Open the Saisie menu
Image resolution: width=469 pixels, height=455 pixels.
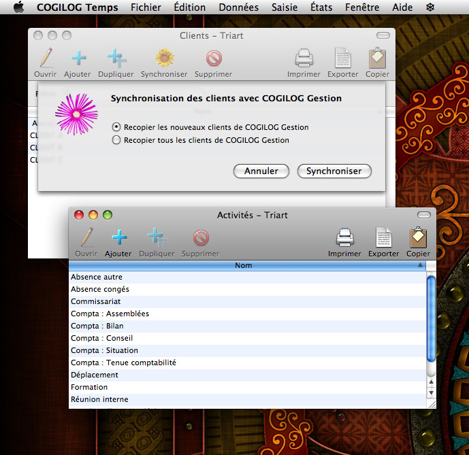pyautogui.click(x=285, y=7)
